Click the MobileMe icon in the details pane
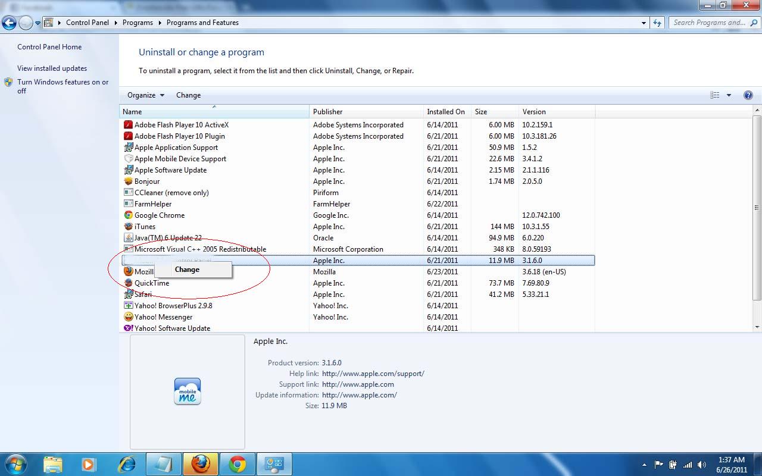 188,392
